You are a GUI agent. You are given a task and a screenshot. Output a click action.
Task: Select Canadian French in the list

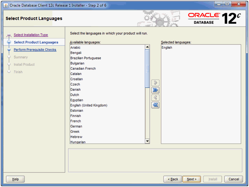click(x=107, y=69)
